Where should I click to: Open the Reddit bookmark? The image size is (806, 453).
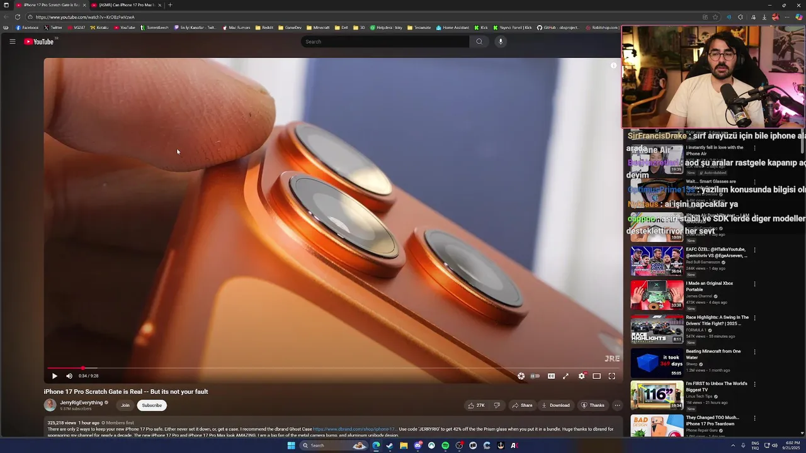point(264,28)
